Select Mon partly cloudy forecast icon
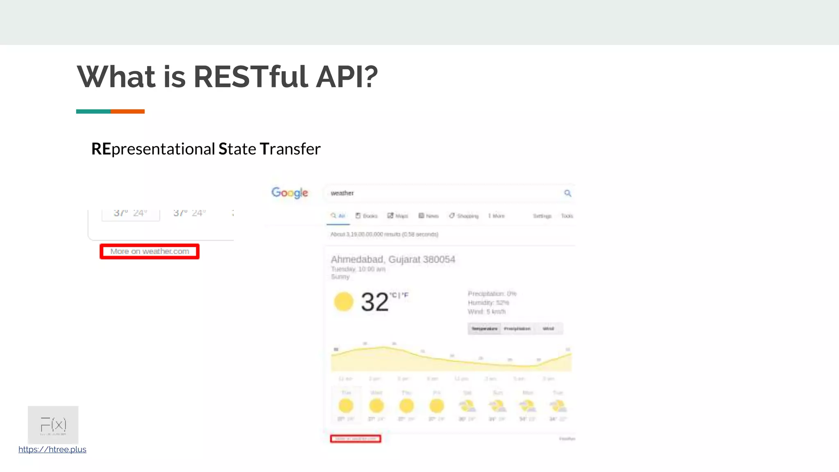839x472 pixels. 528,406
